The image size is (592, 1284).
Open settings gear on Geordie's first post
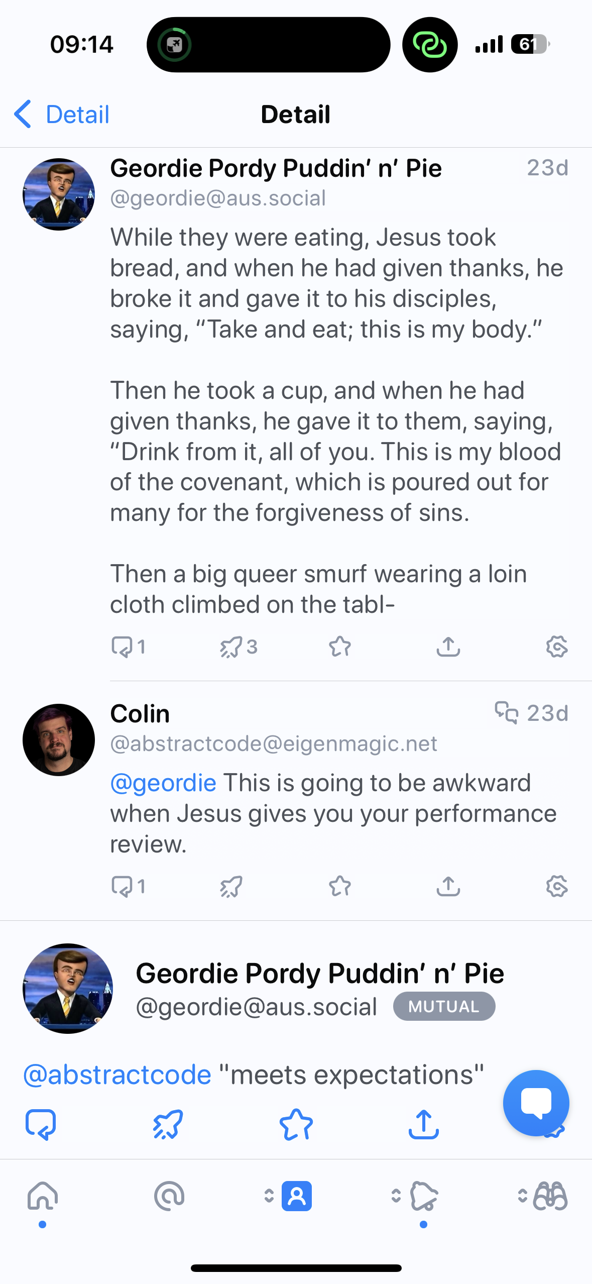pyautogui.click(x=557, y=647)
